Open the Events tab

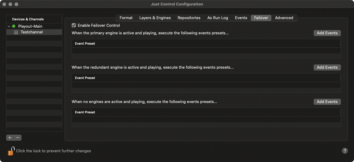click(241, 18)
